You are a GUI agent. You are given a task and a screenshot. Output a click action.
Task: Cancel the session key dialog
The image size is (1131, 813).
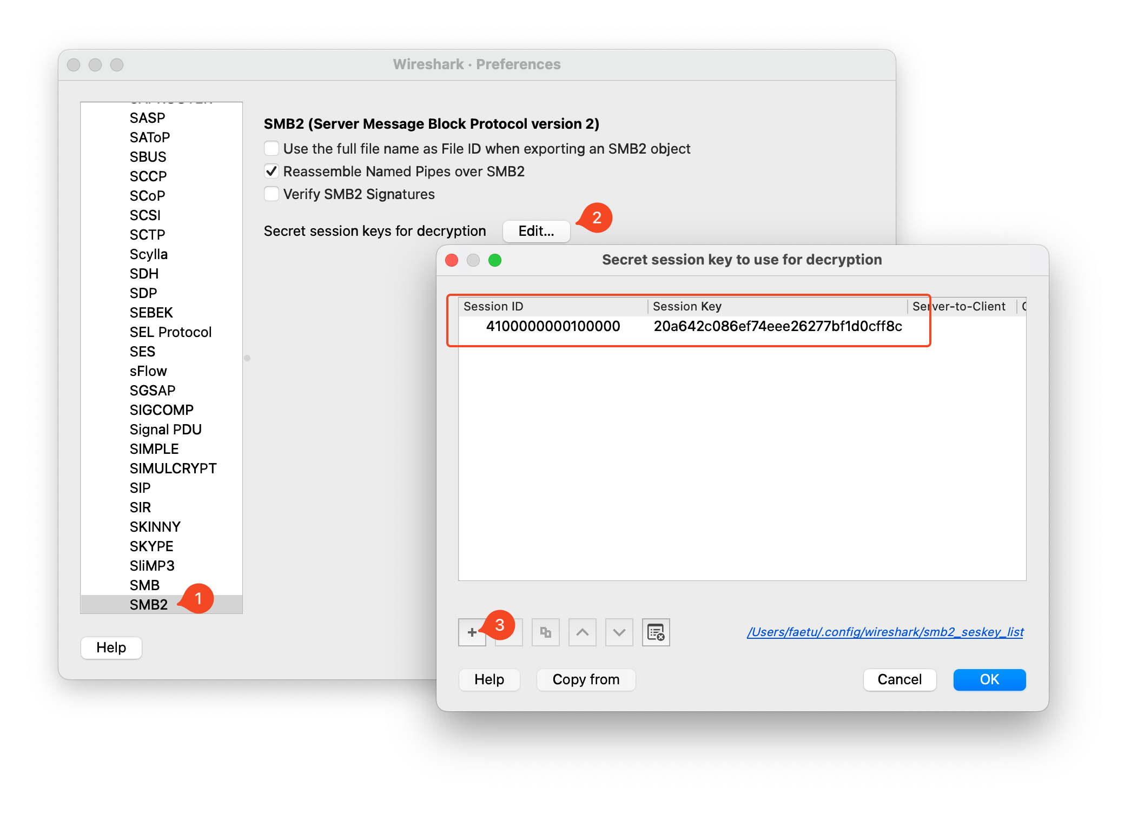coord(899,679)
